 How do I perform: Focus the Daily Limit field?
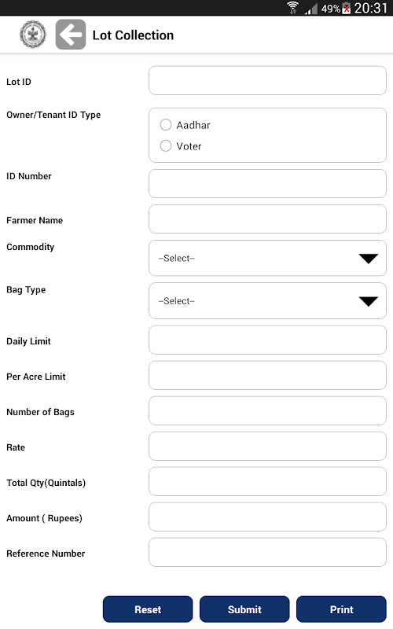[x=267, y=340]
